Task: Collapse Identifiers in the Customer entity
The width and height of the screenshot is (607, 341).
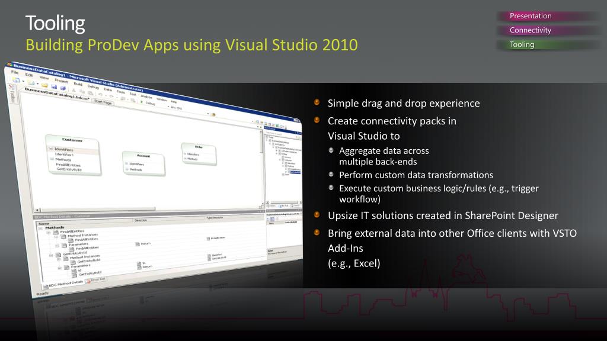Action: (51, 149)
